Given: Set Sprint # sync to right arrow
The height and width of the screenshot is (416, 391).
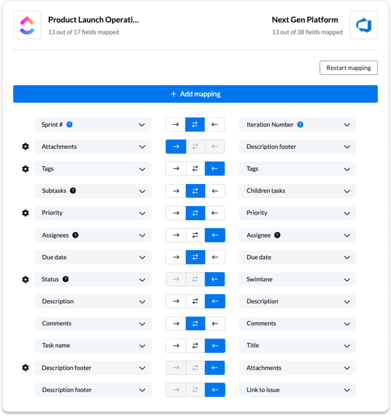Looking at the screenshot, I should click(176, 125).
